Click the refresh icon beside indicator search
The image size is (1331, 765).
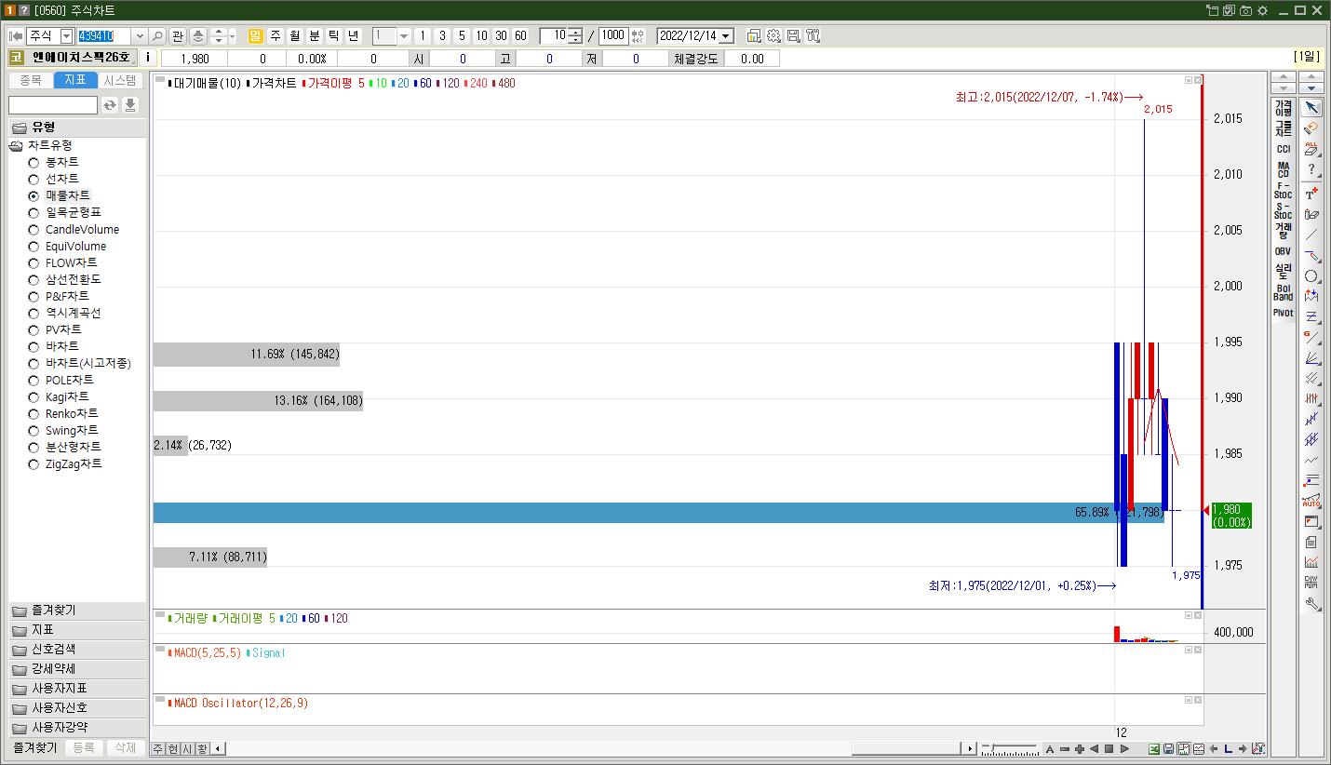pos(110,105)
